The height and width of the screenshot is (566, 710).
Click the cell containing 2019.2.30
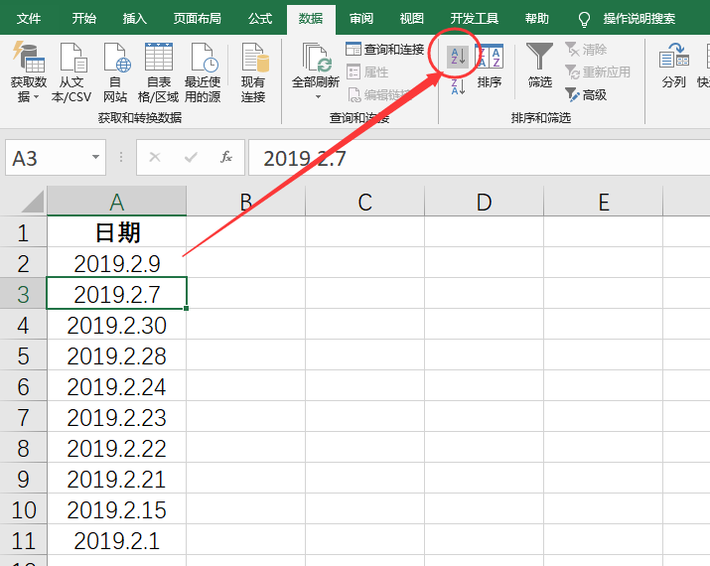pyautogui.click(x=117, y=324)
